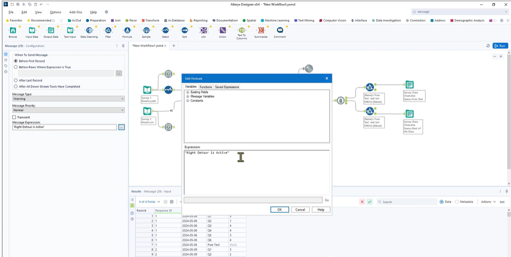Image resolution: width=511 pixels, height=257 pixels.
Task: Add a new workflow tab
Action: click(173, 46)
